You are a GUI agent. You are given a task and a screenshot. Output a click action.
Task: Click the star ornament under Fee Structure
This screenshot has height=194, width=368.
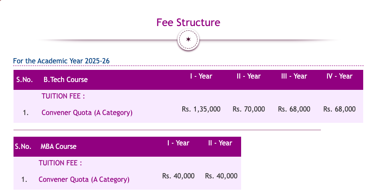click(x=188, y=39)
